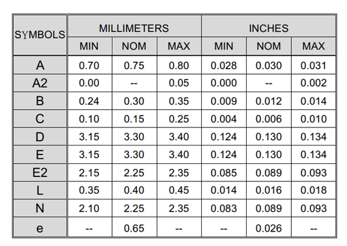This screenshot has width=347, height=246.
Task: Click the 3.30 nominal value for D
Action: [x=134, y=137]
